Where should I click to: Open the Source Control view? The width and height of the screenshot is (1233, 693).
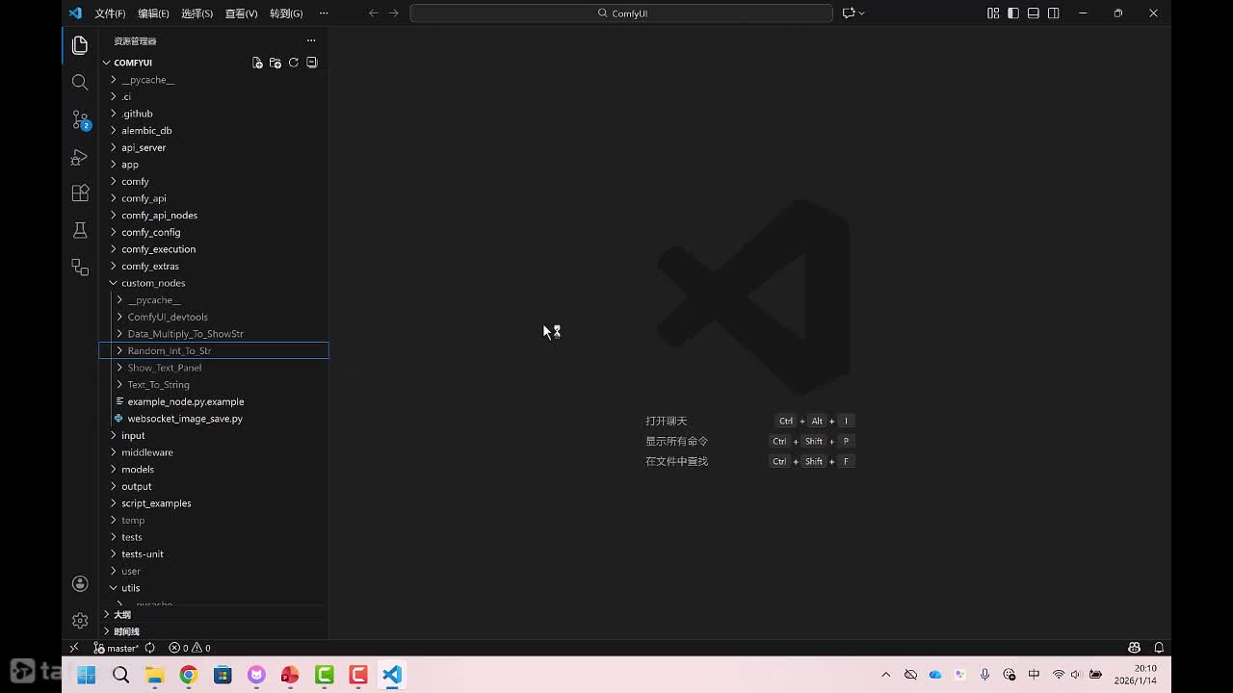coord(80,119)
